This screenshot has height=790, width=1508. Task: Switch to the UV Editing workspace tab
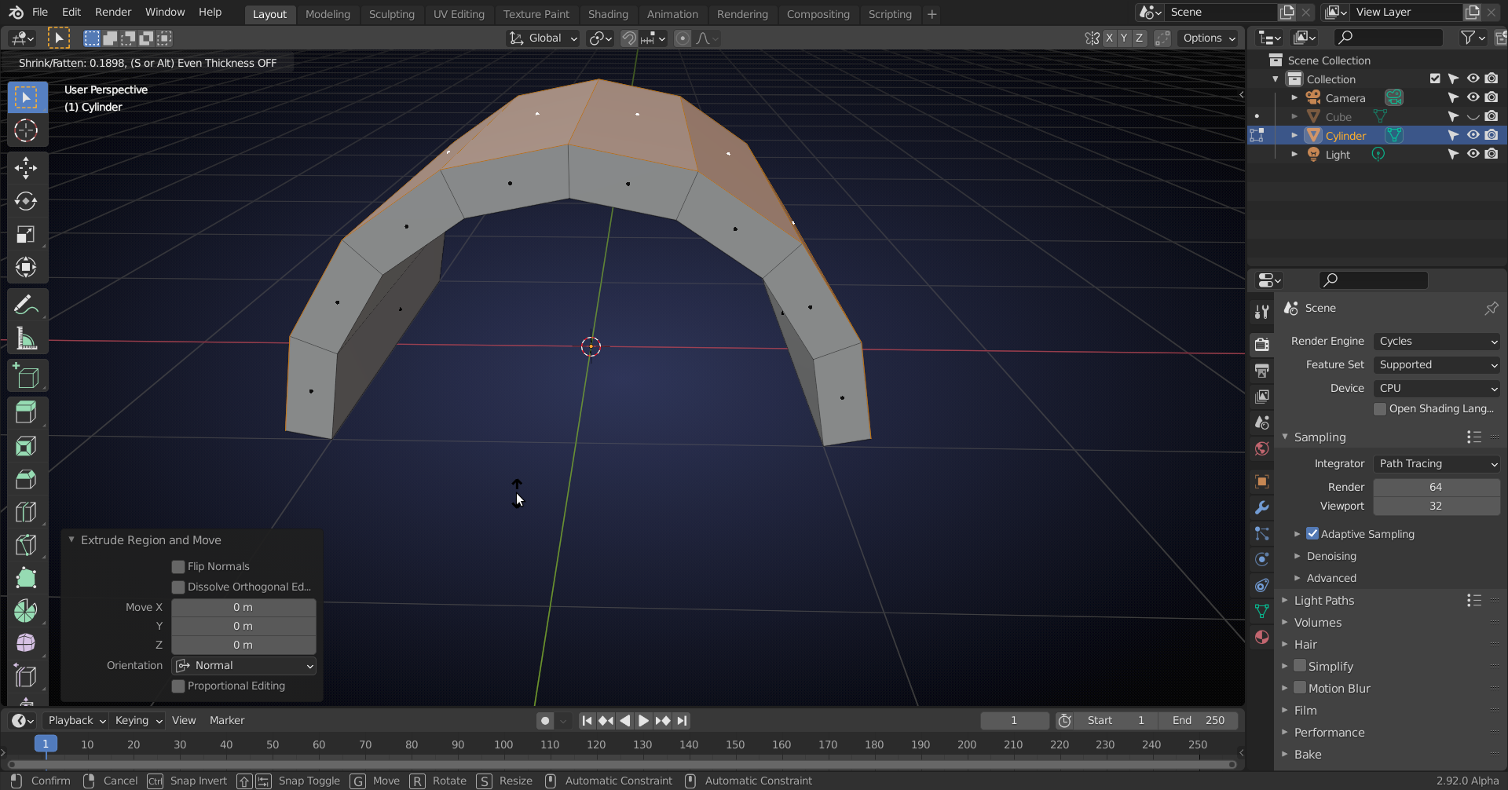coord(459,14)
